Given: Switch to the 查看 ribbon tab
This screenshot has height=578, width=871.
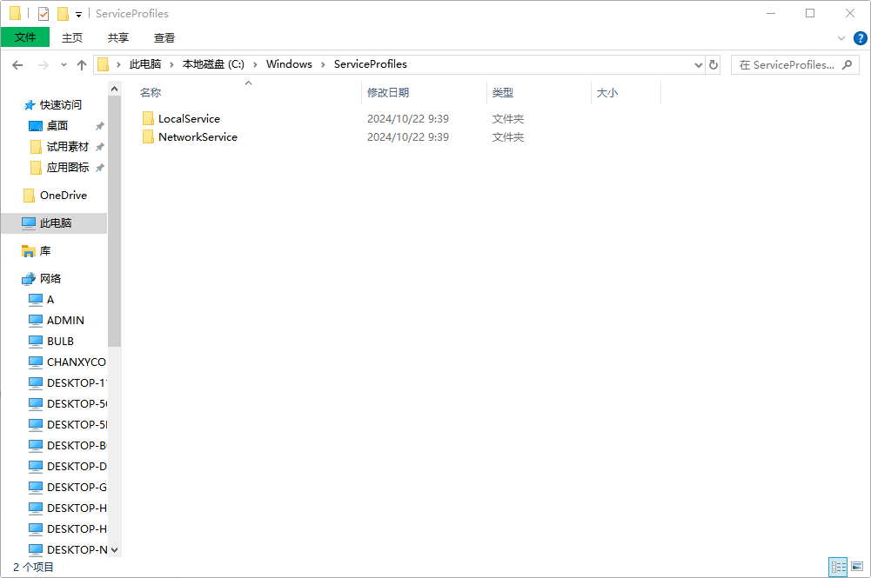Looking at the screenshot, I should click(x=164, y=37).
